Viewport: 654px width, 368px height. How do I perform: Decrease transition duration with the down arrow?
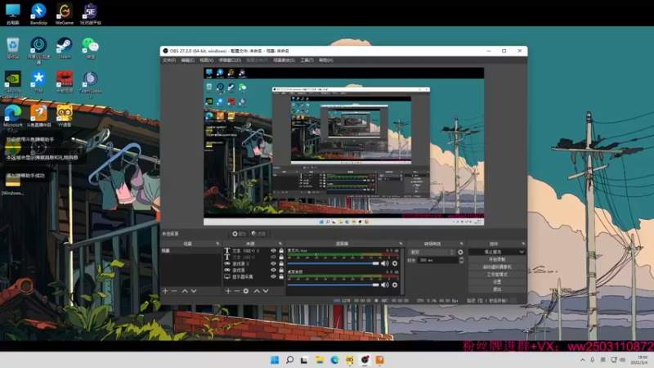[461, 262]
